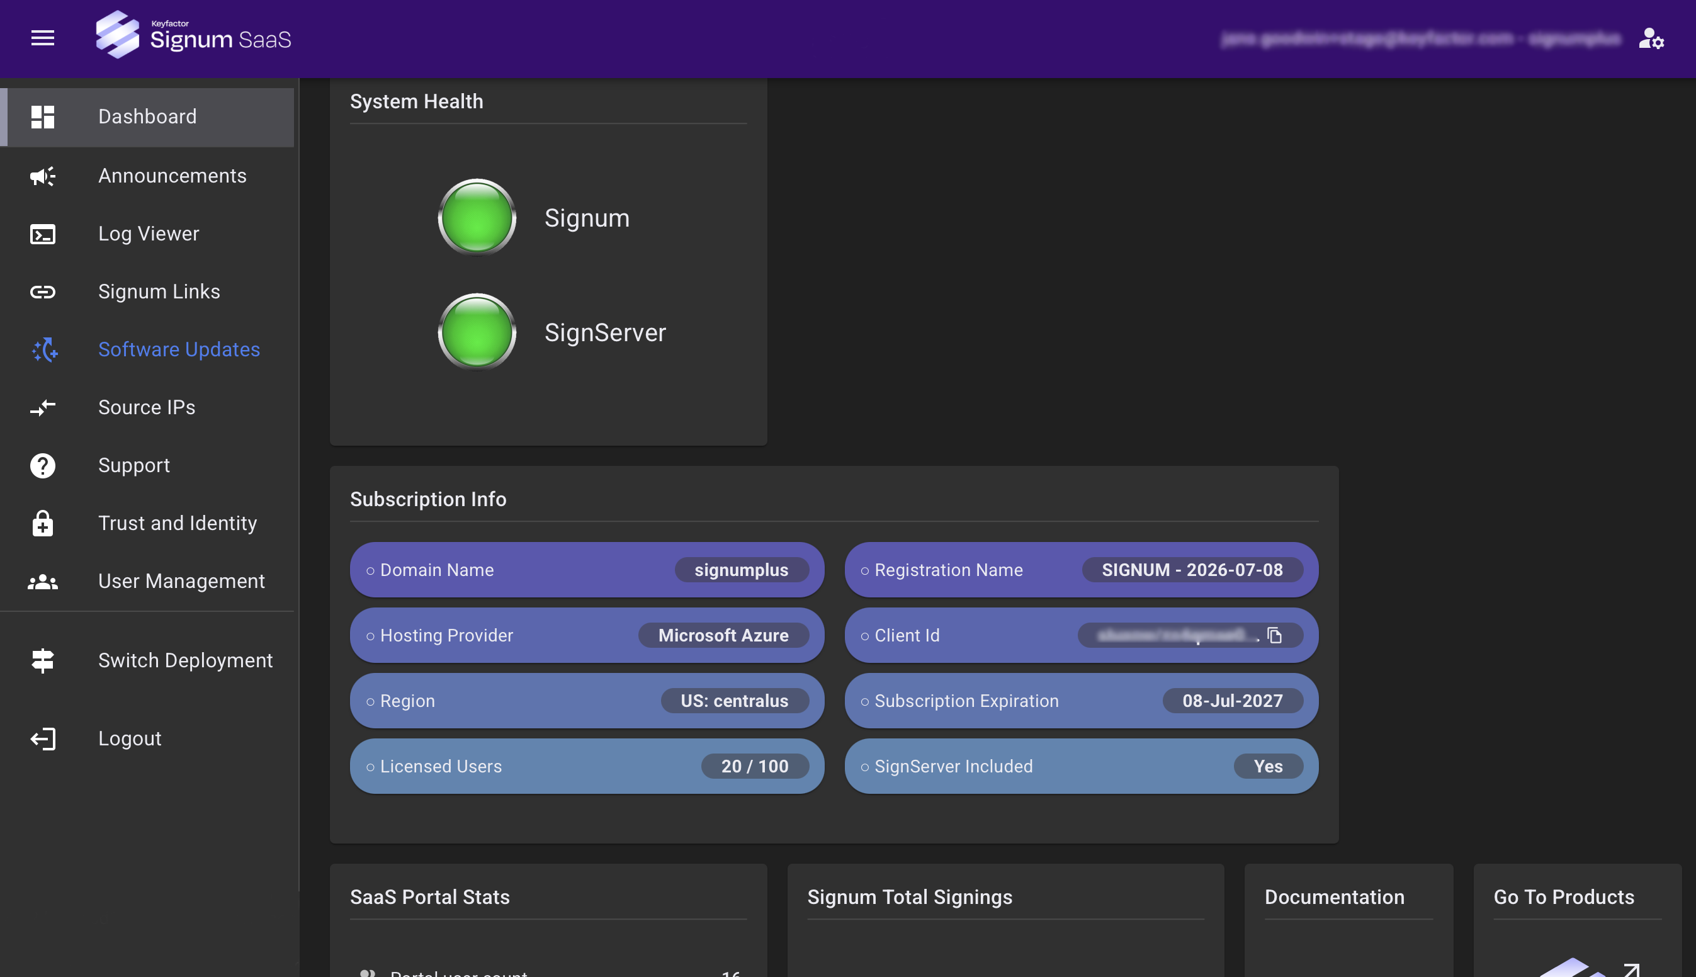Open the hamburger navigation menu
This screenshot has height=977, width=1696.
point(42,38)
